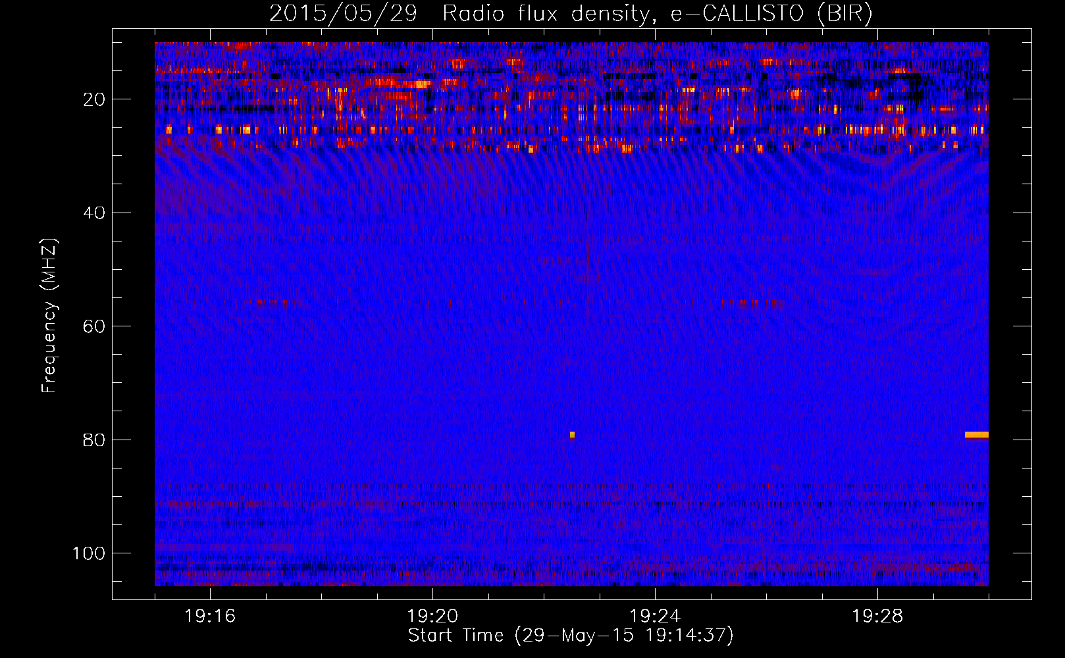Click the 19:20 time tick label

tap(432, 617)
